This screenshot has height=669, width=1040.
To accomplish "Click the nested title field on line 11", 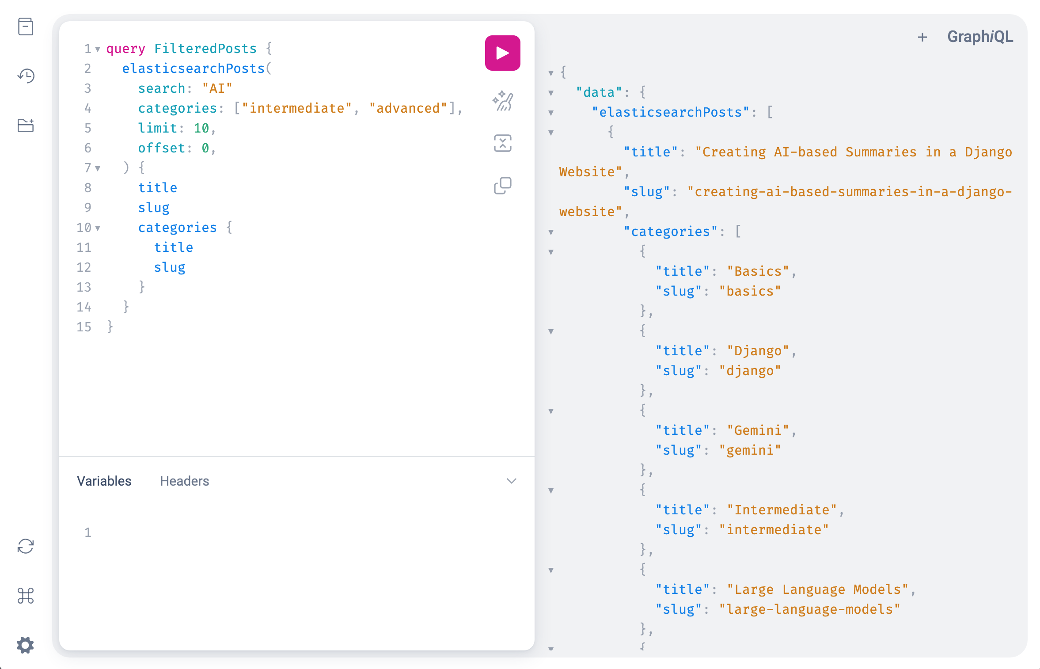I will point(174,247).
